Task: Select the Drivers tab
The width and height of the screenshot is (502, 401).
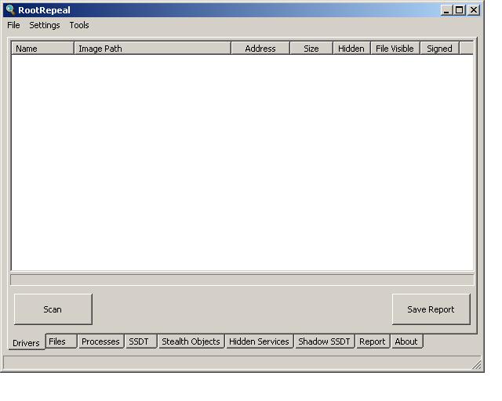Action: point(26,342)
